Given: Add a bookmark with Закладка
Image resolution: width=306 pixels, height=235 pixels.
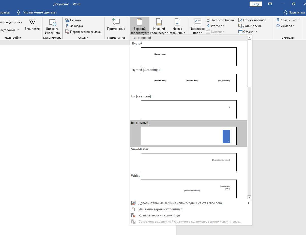Looking at the screenshot, I should click(x=74, y=26).
